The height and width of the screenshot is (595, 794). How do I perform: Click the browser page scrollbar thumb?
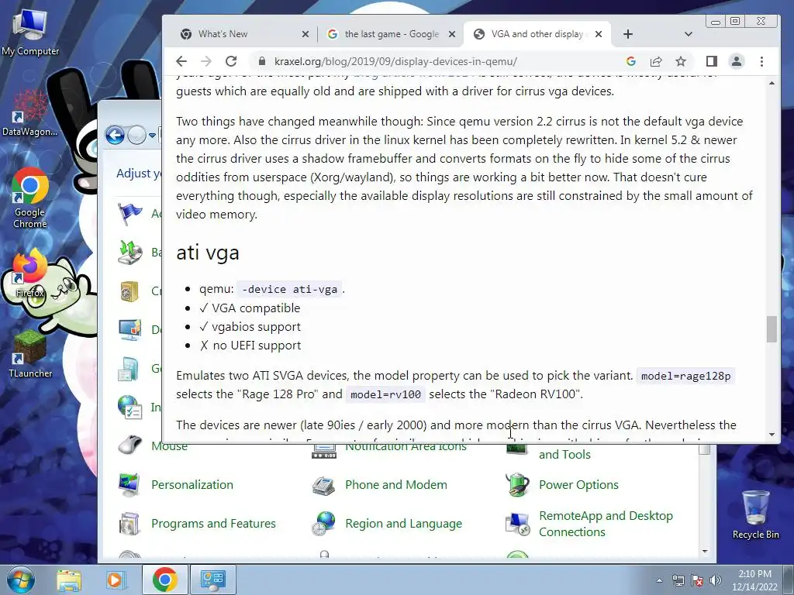(x=772, y=328)
